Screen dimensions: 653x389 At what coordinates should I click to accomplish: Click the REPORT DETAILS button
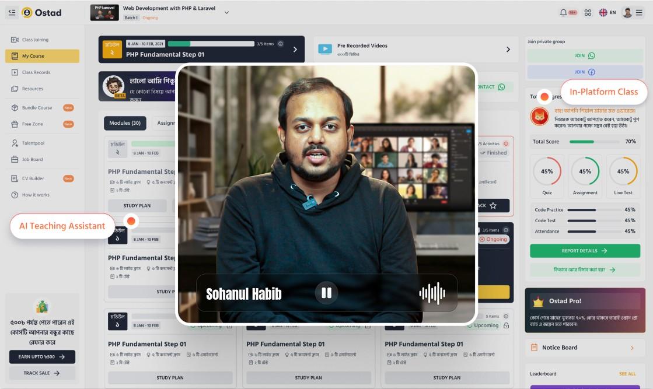click(584, 251)
